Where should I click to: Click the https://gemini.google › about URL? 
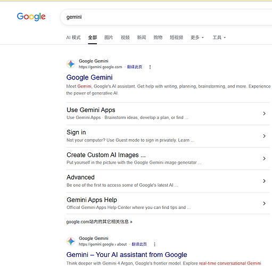point(103,244)
